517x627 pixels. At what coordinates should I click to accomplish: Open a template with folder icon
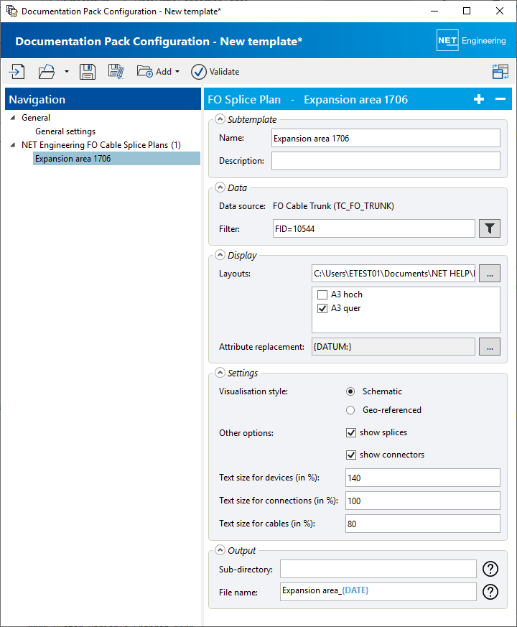coord(47,72)
